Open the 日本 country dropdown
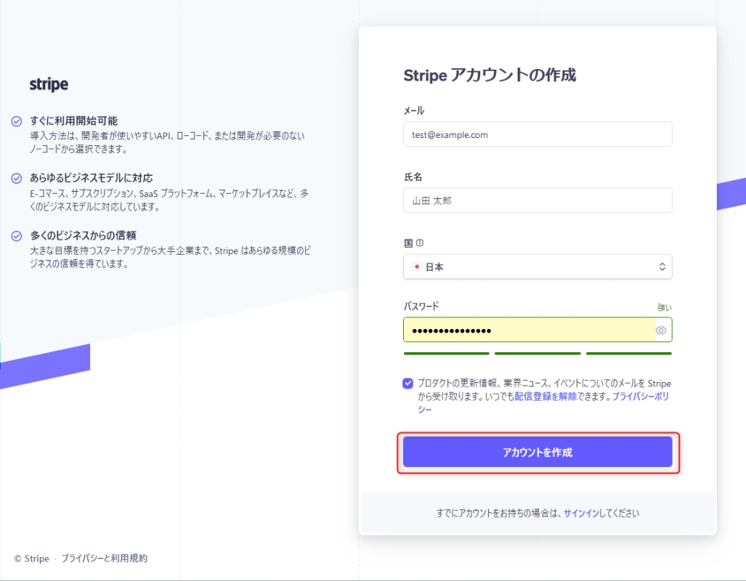The width and height of the screenshot is (746, 581). click(538, 267)
